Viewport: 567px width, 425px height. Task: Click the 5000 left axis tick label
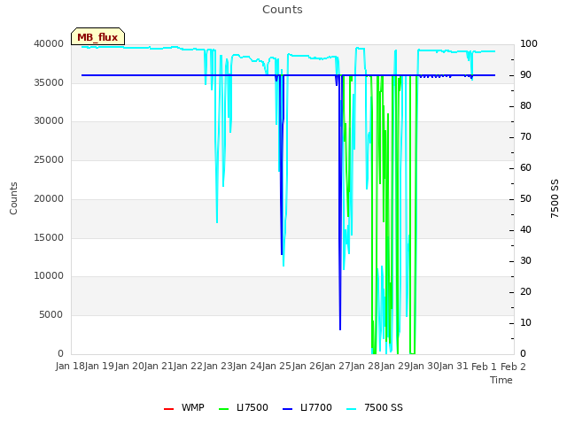pos(51,315)
